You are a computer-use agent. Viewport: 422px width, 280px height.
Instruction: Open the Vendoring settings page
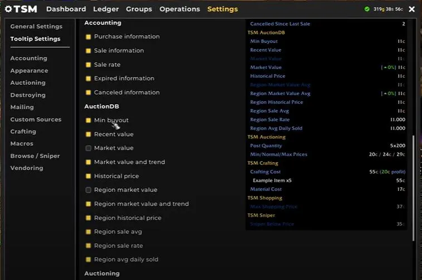click(x=27, y=168)
